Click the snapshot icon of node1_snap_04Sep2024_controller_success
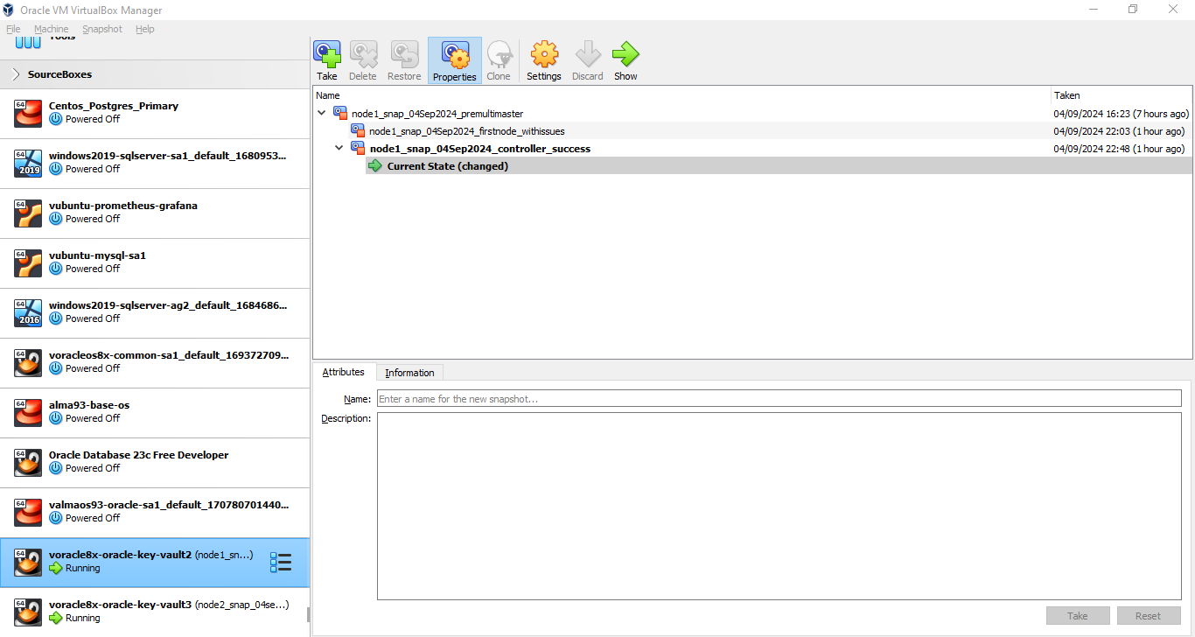The height and width of the screenshot is (637, 1195). (358, 148)
